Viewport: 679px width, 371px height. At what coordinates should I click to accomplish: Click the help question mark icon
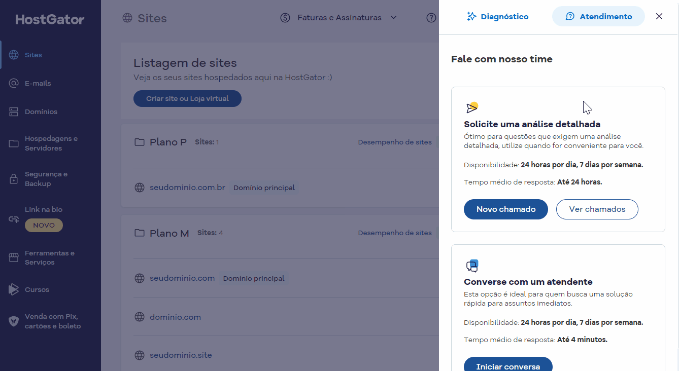point(431,18)
